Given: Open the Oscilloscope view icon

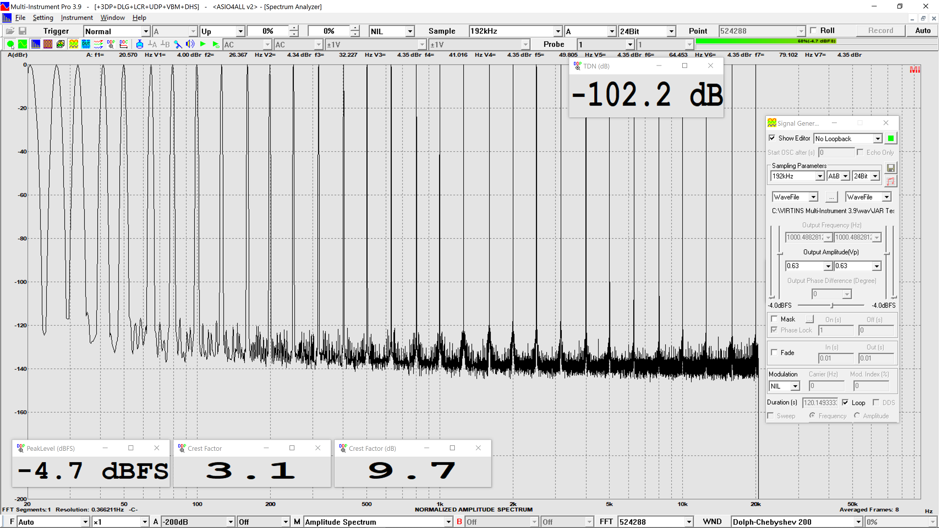Looking at the screenshot, I should 22,44.
